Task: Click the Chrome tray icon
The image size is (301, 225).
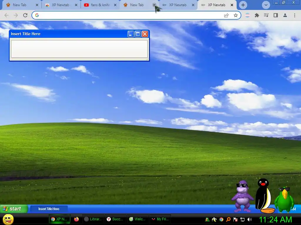Action: point(221,219)
